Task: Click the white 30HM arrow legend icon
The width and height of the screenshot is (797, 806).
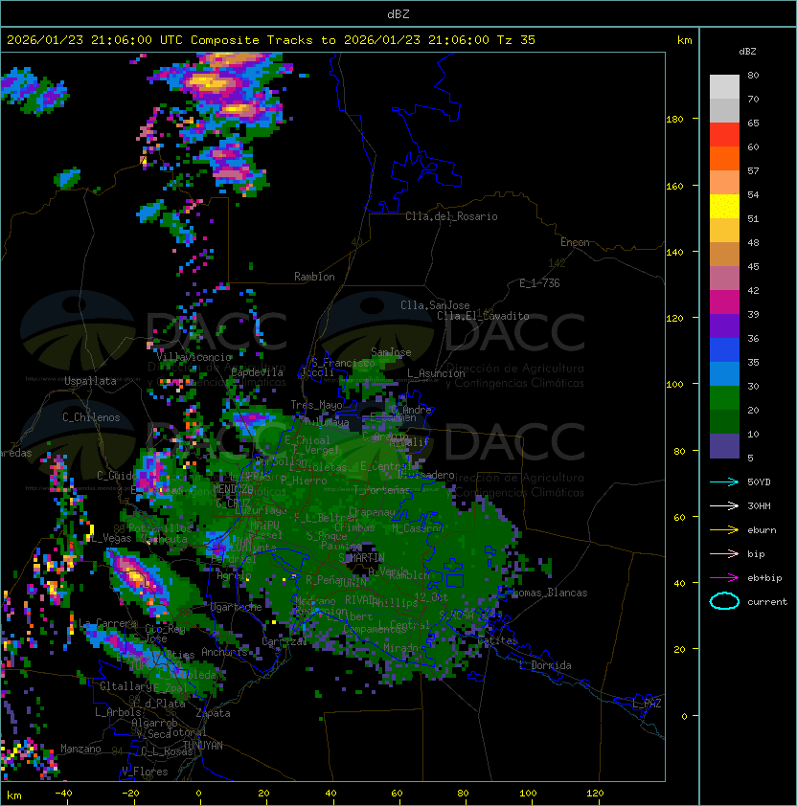Action: (x=724, y=505)
